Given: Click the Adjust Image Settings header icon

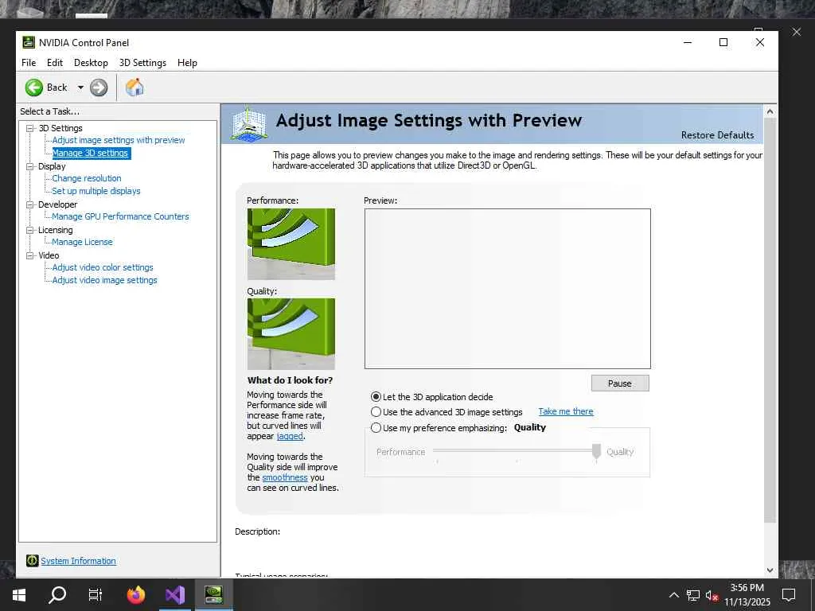Looking at the screenshot, I should click(249, 123).
